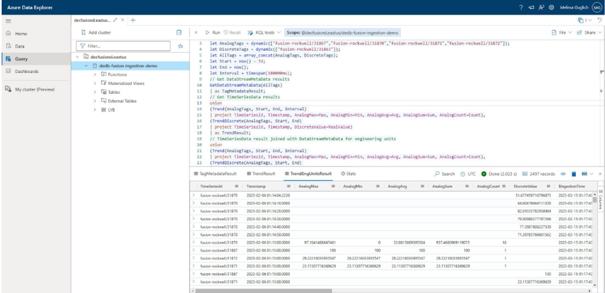Search within the results
Viewport: 605px width, 293px height.
coord(444,174)
